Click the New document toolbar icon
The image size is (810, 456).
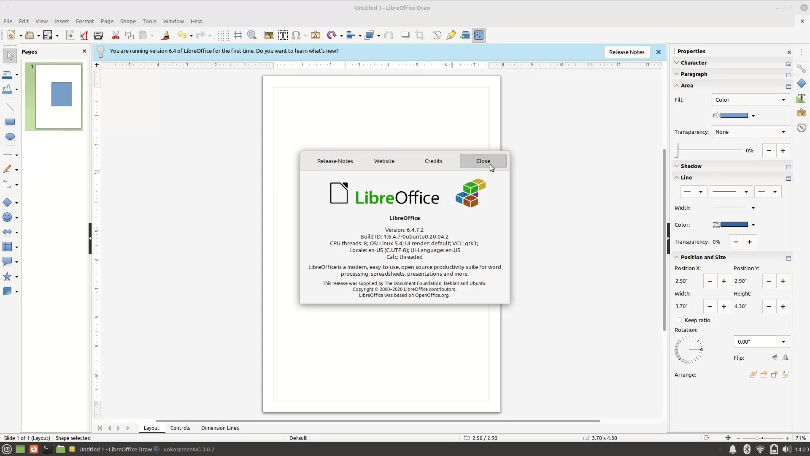point(11,35)
